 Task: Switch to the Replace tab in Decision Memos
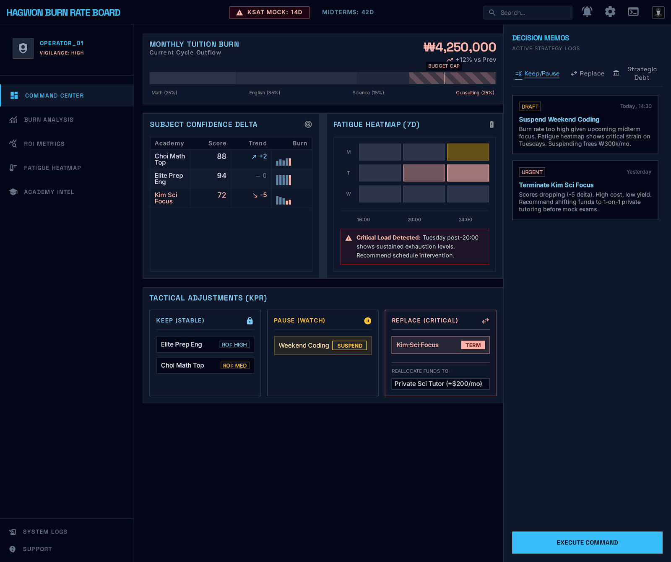pyautogui.click(x=587, y=73)
